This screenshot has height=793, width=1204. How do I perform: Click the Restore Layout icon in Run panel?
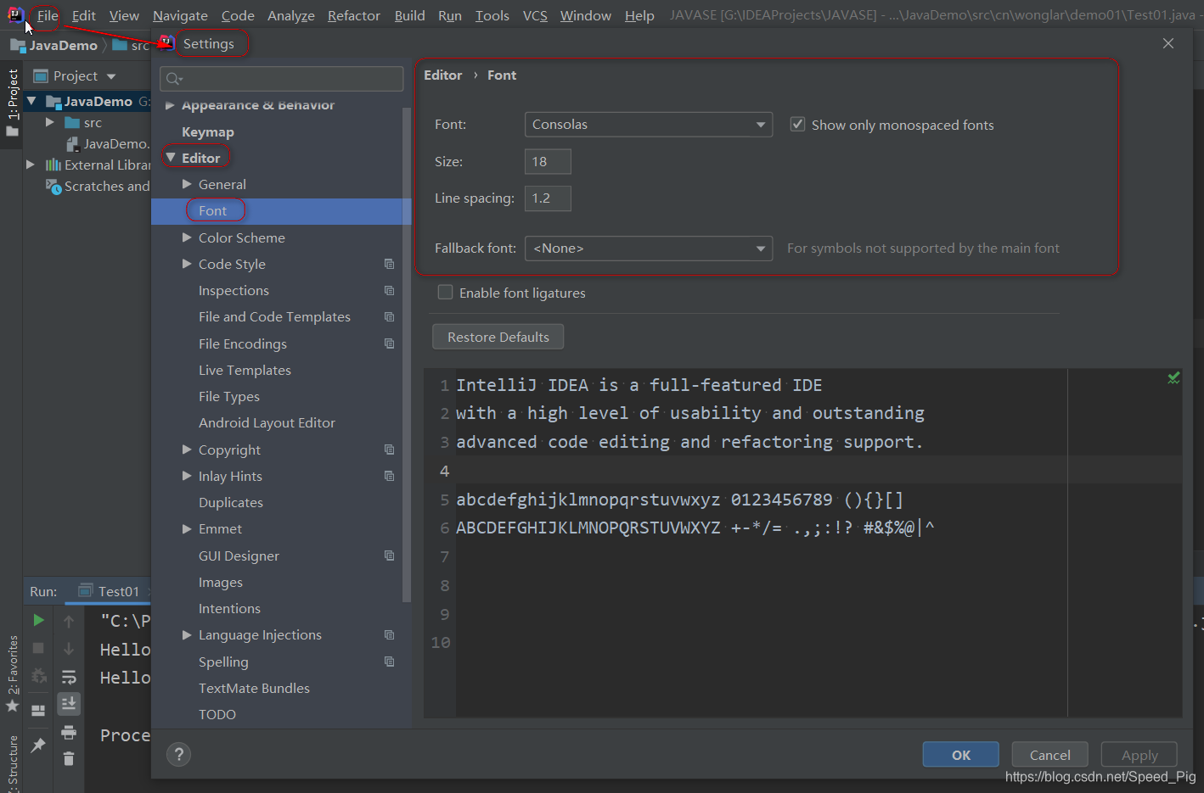(x=38, y=711)
